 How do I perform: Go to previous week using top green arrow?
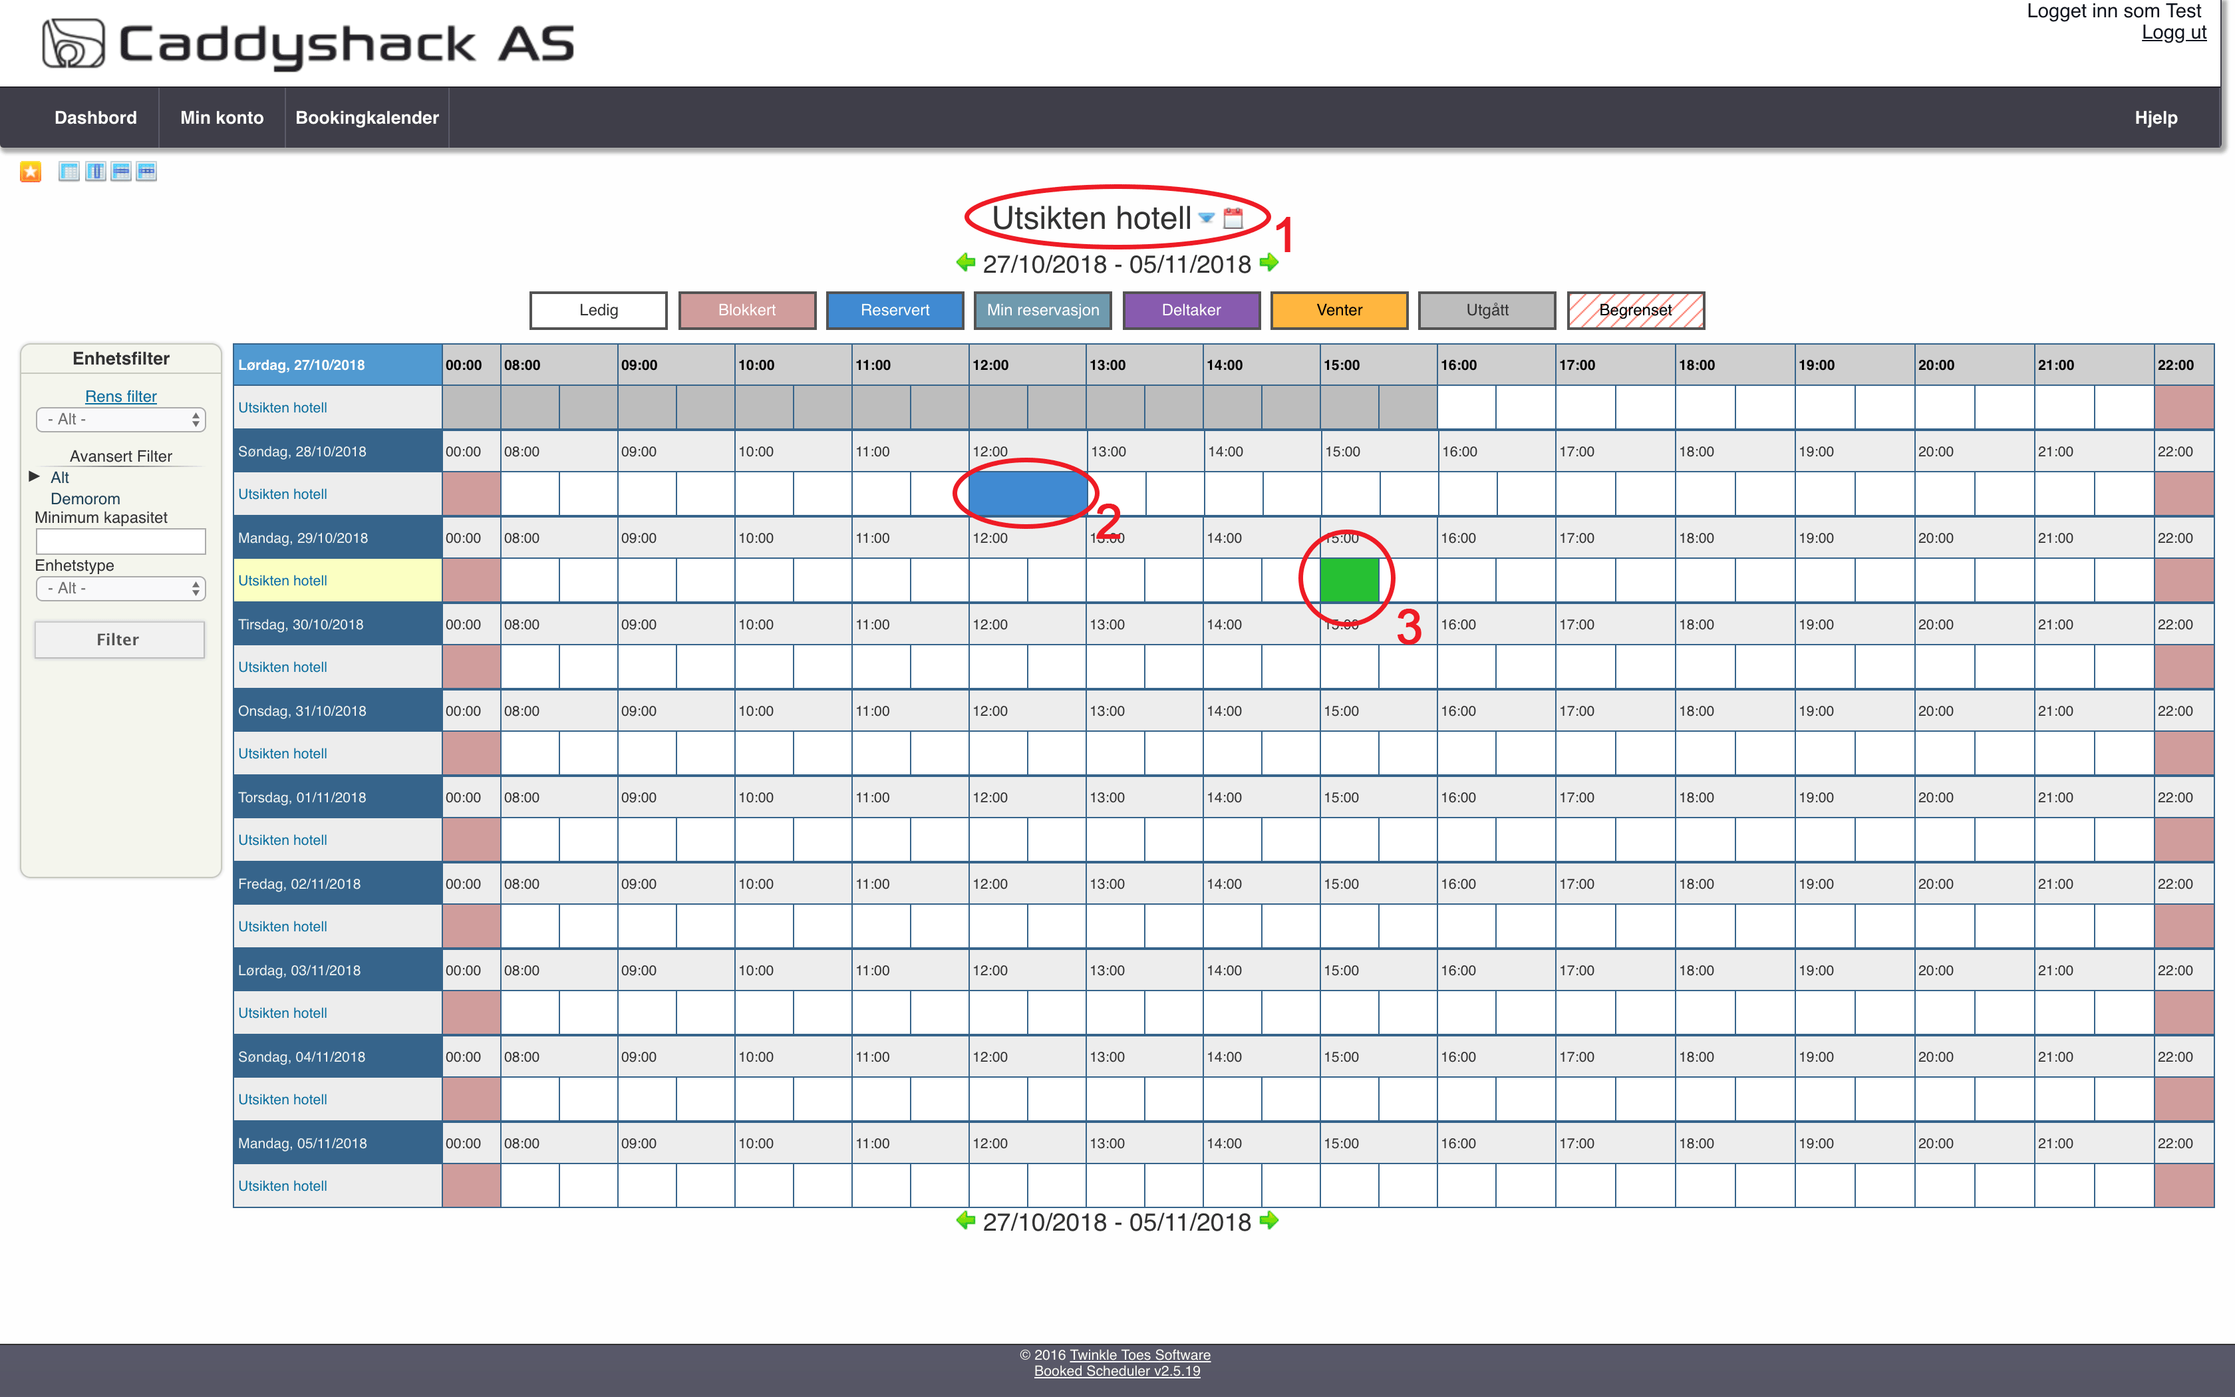coord(966,263)
